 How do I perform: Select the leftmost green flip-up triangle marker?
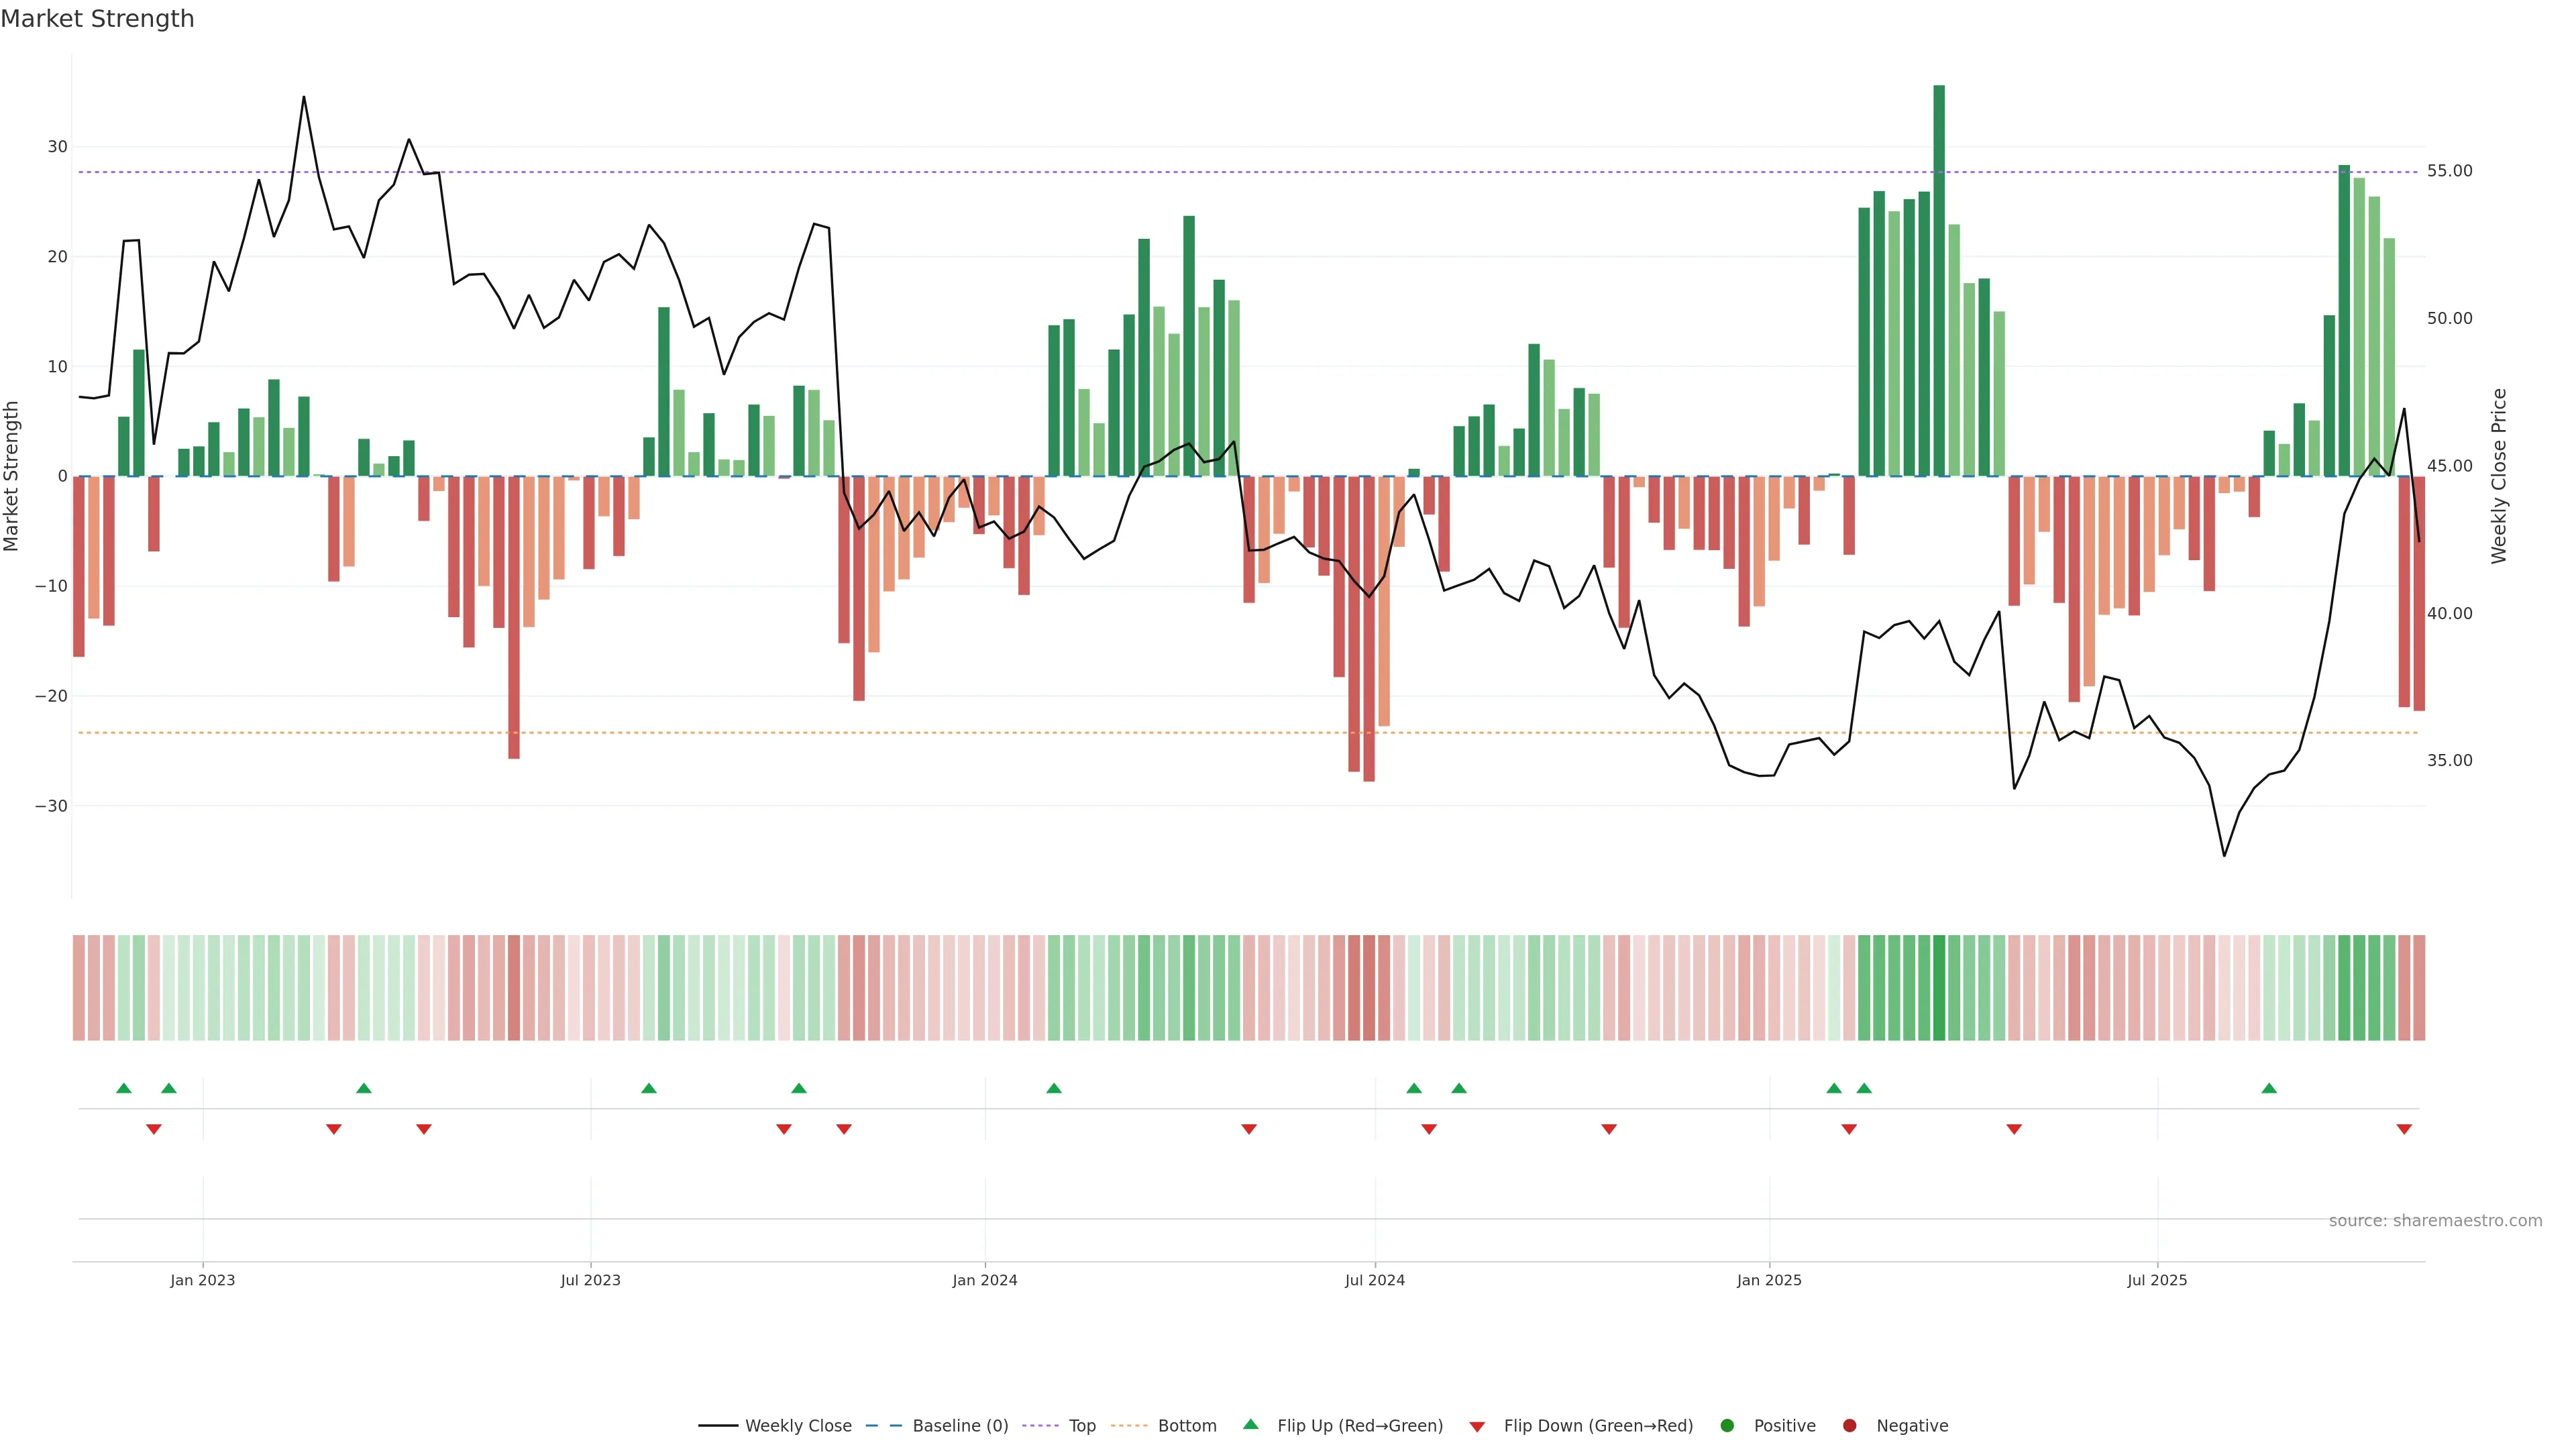tap(124, 1088)
